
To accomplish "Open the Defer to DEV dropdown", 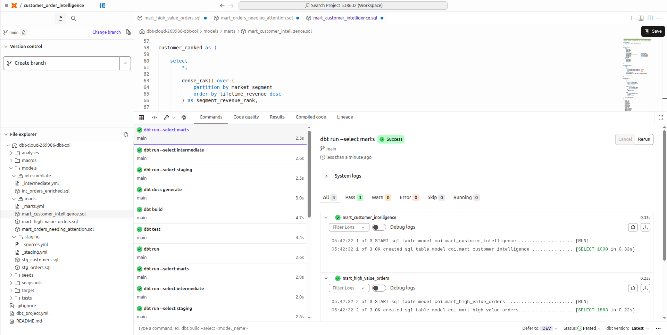I will coord(549,328).
